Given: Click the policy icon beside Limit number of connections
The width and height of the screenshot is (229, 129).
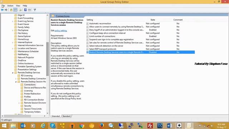Looking at the screenshot, I should [x=87, y=36].
